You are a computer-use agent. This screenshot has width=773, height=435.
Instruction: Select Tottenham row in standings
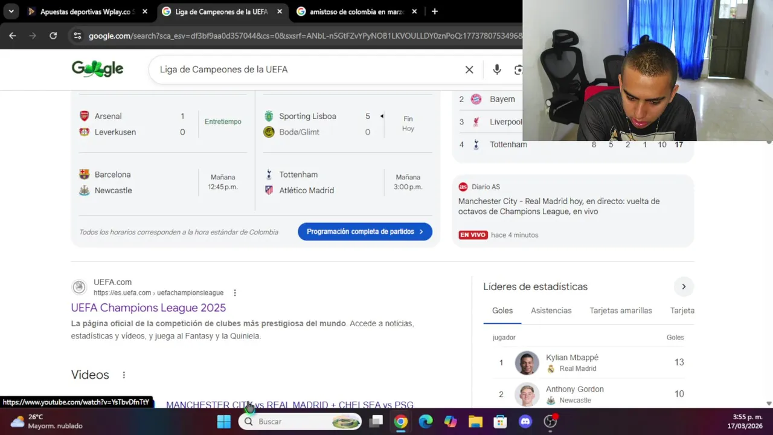click(x=573, y=144)
